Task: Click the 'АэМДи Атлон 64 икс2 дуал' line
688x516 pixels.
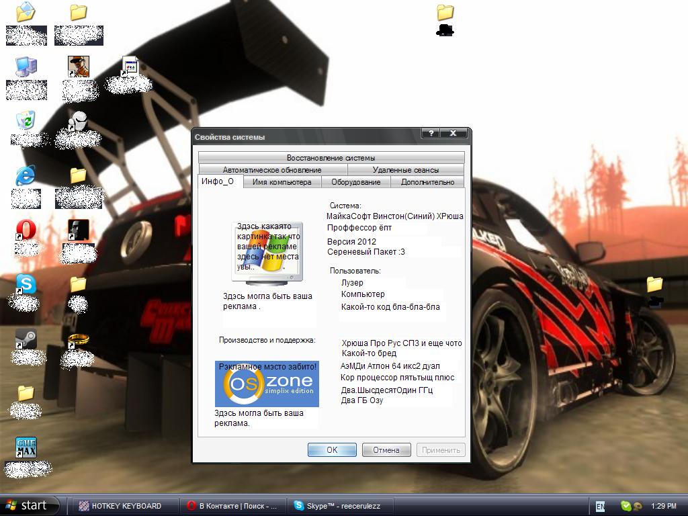Action: click(390, 366)
